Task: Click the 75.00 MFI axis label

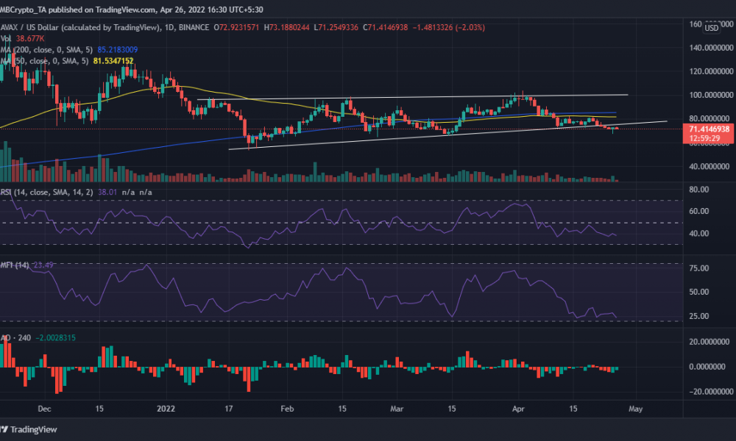Action: [x=699, y=268]
